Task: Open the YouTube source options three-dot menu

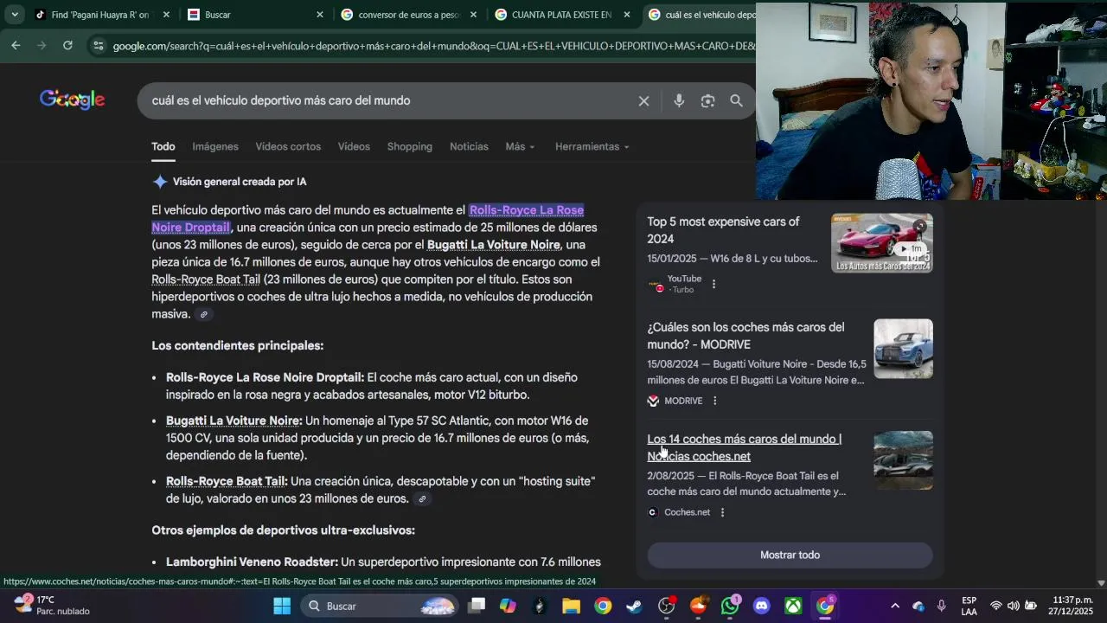Action: pyautogui.click(x=713, y=284)
